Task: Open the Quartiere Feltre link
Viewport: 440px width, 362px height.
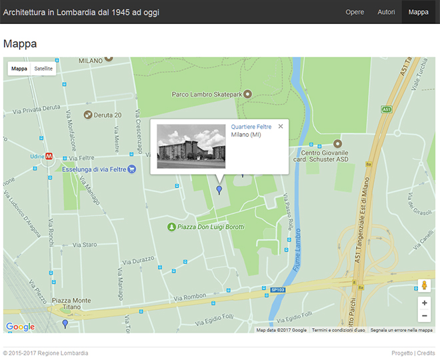Action: (x=251, y=127)
